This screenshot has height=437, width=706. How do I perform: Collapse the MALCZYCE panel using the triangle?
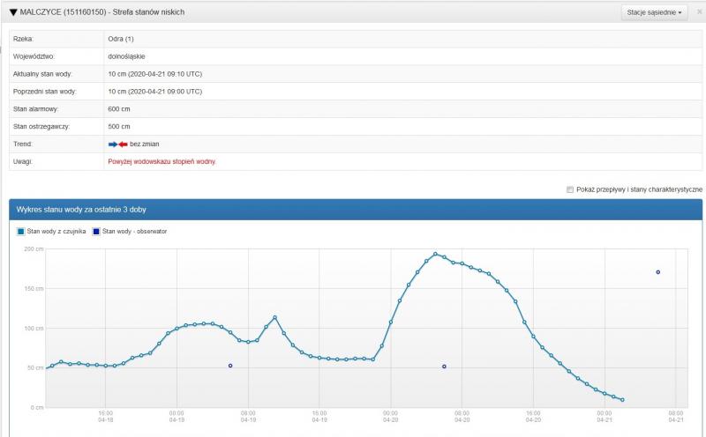click(12, 12)
